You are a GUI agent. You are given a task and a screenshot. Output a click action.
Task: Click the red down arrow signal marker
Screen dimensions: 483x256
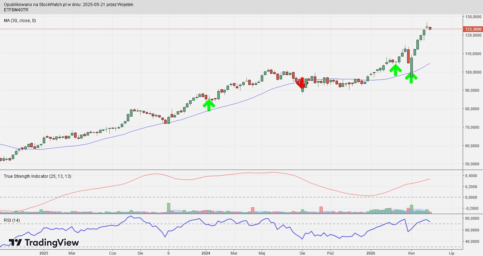coord(302,83)
